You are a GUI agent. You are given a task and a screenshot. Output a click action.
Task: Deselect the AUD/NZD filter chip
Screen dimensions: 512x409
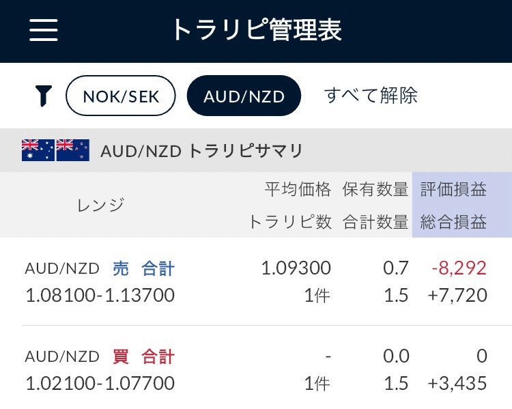244,96
